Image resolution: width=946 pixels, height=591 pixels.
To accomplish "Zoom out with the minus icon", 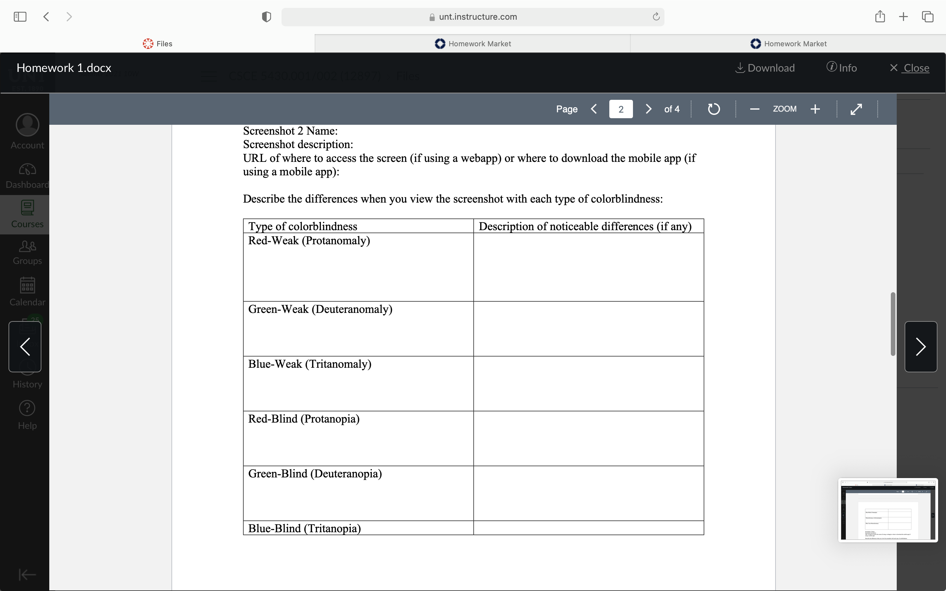I will click(755, 109).
